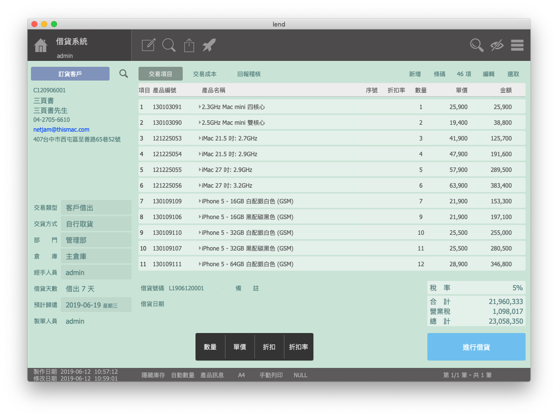Click the 46 項 item count
This screenshot has height=418, width=558.
click(x=464, y=74)
